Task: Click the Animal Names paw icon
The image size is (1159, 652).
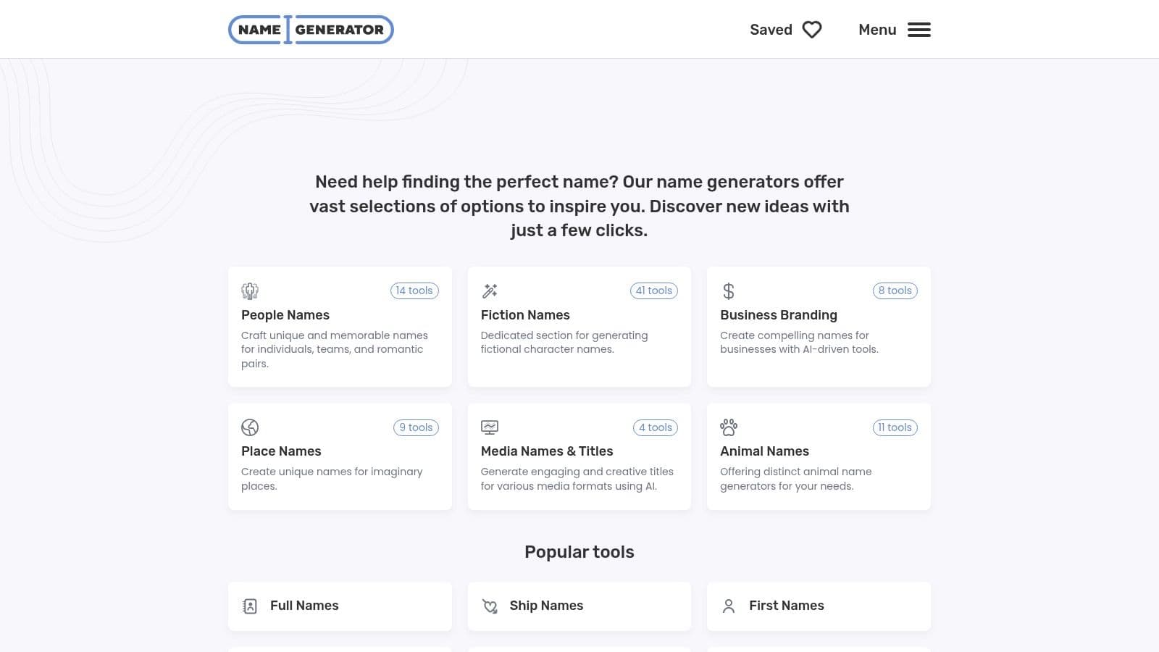Action: [729, 427]
